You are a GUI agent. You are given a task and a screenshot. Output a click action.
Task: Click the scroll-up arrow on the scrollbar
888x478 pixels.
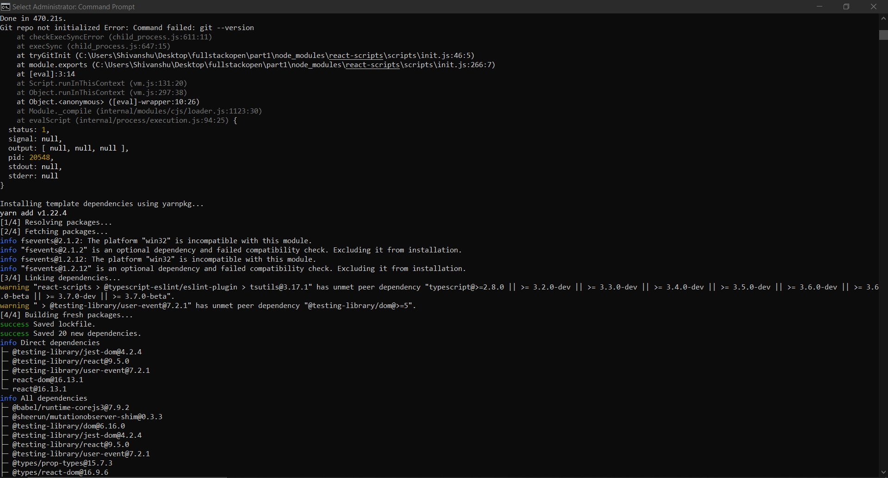tap(883, 19)
